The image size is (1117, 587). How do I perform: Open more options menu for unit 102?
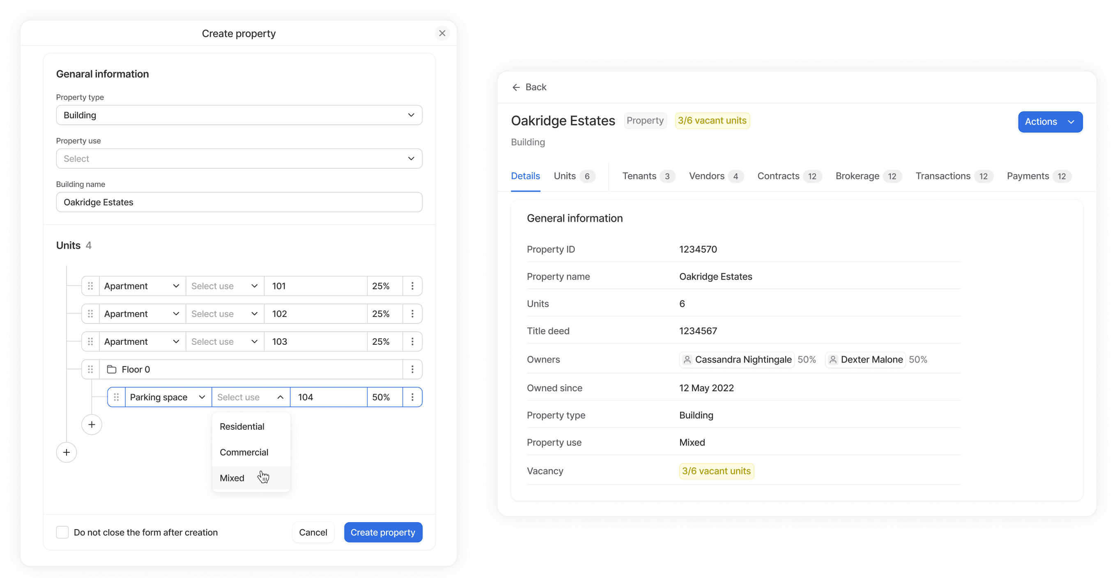click(x=412, y=314)
